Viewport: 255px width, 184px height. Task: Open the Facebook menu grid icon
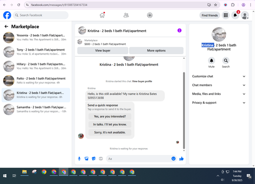click(225, 15)
